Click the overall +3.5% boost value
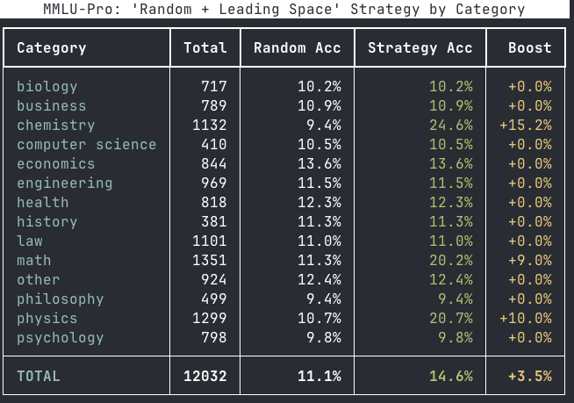This screenshot has height=403, width=574. pyautogui.click(x=530, y=376)
